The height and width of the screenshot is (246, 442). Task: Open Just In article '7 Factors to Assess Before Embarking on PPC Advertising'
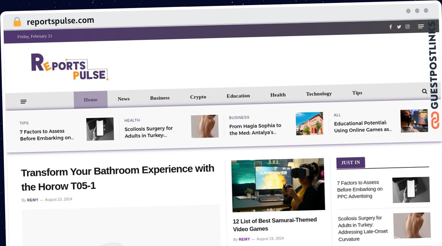(360, 189)
